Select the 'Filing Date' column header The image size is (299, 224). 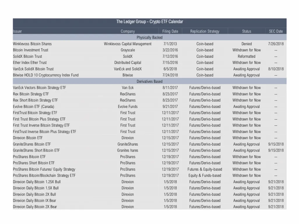pyautogui.click(x=170, y=31)
